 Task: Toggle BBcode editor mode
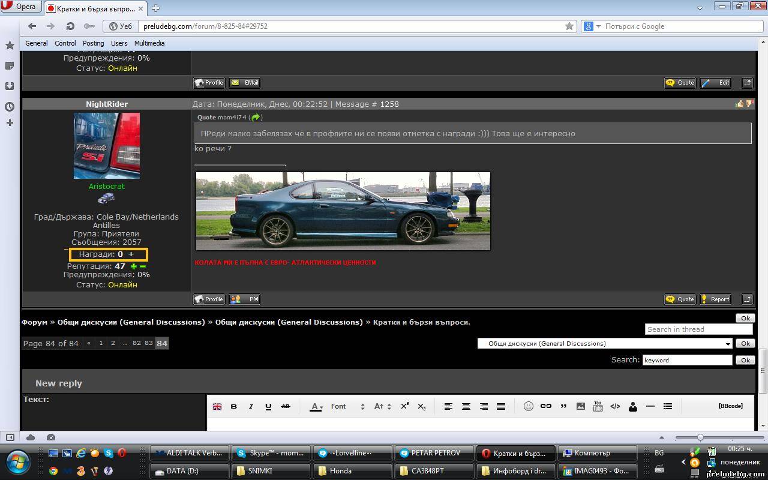pos(730,406)
